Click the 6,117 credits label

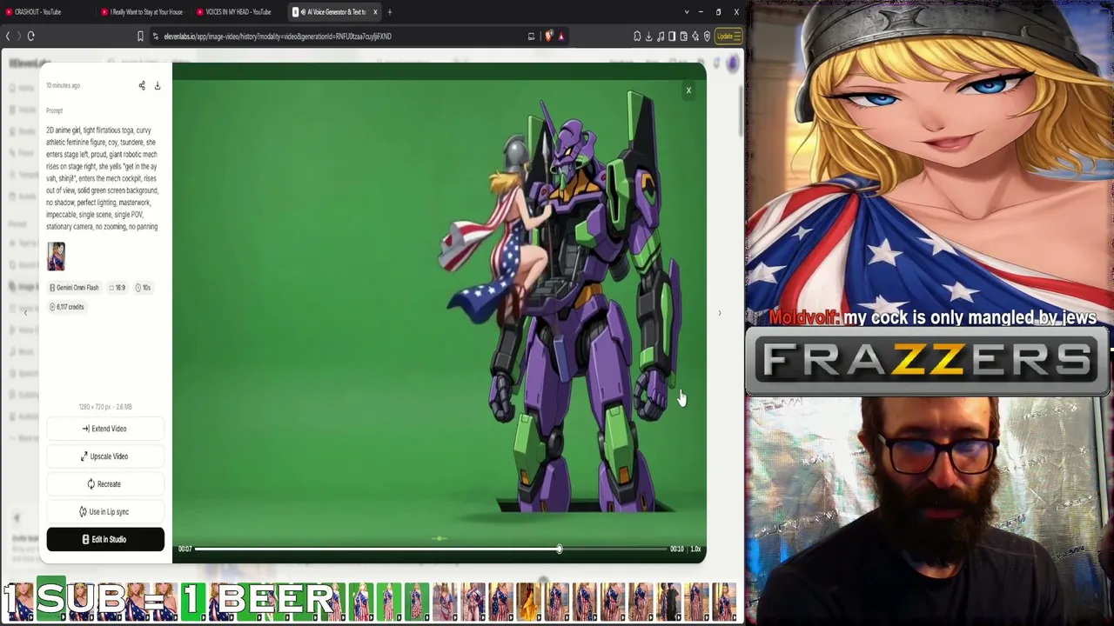(67, 307)
